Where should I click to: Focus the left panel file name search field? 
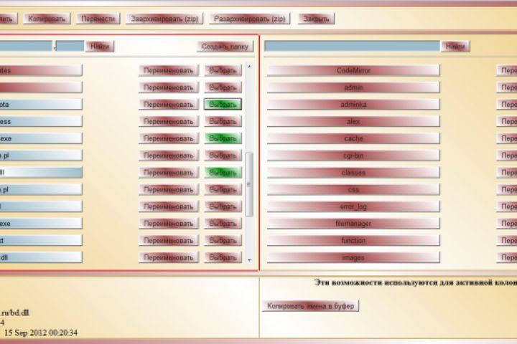tap(26, 46)
